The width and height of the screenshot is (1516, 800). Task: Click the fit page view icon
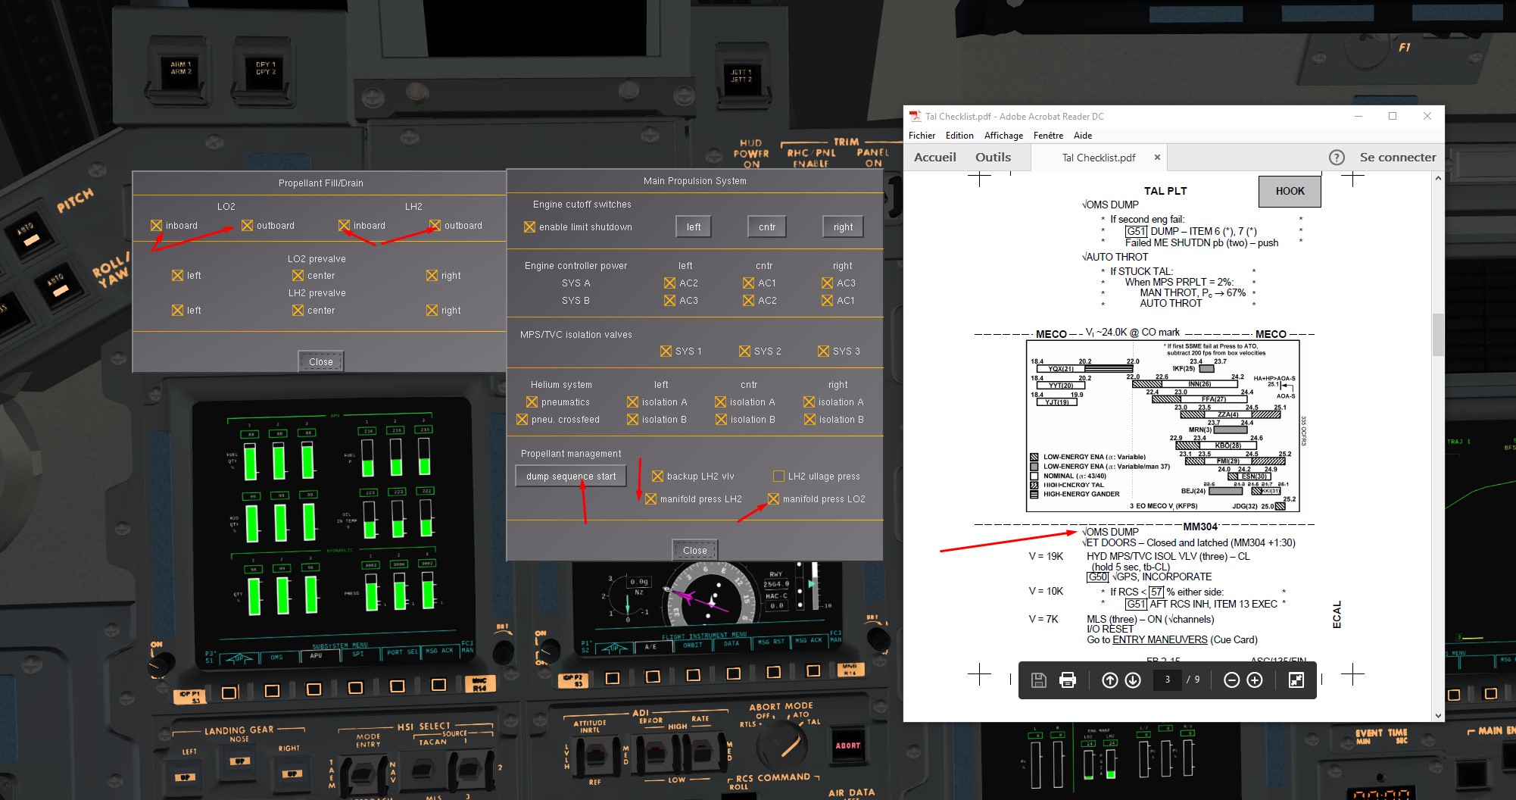point(1296,680)
